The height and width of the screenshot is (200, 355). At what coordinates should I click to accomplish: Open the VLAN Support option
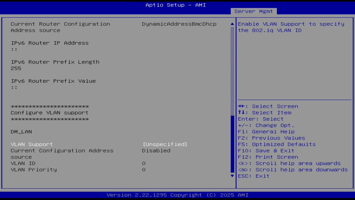[32, 144]
